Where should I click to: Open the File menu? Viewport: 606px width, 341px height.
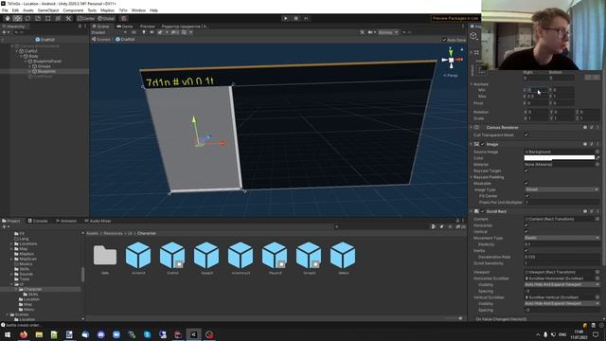[x=5, y=10]
